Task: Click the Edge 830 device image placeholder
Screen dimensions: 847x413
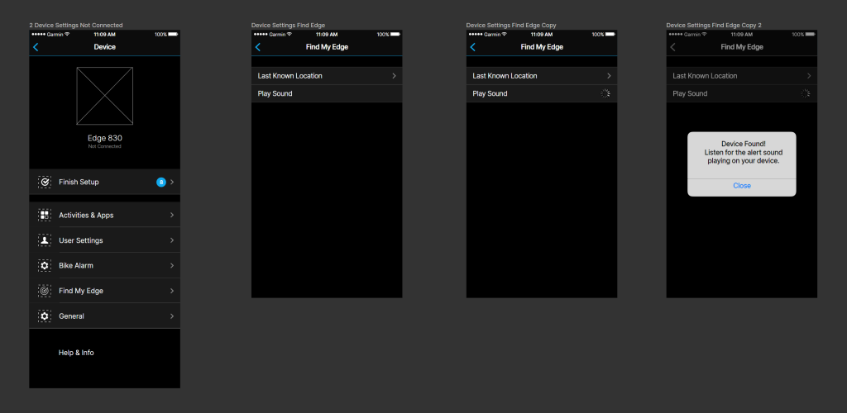Action: 105,96
